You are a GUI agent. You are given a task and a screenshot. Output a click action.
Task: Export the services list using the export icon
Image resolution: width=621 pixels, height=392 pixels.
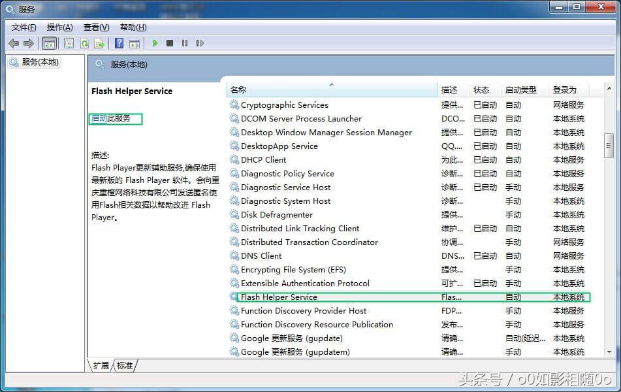99,43
